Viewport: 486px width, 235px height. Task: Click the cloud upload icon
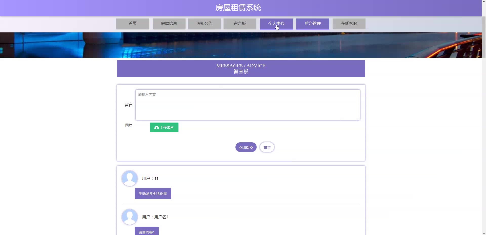tap(157, 127)
